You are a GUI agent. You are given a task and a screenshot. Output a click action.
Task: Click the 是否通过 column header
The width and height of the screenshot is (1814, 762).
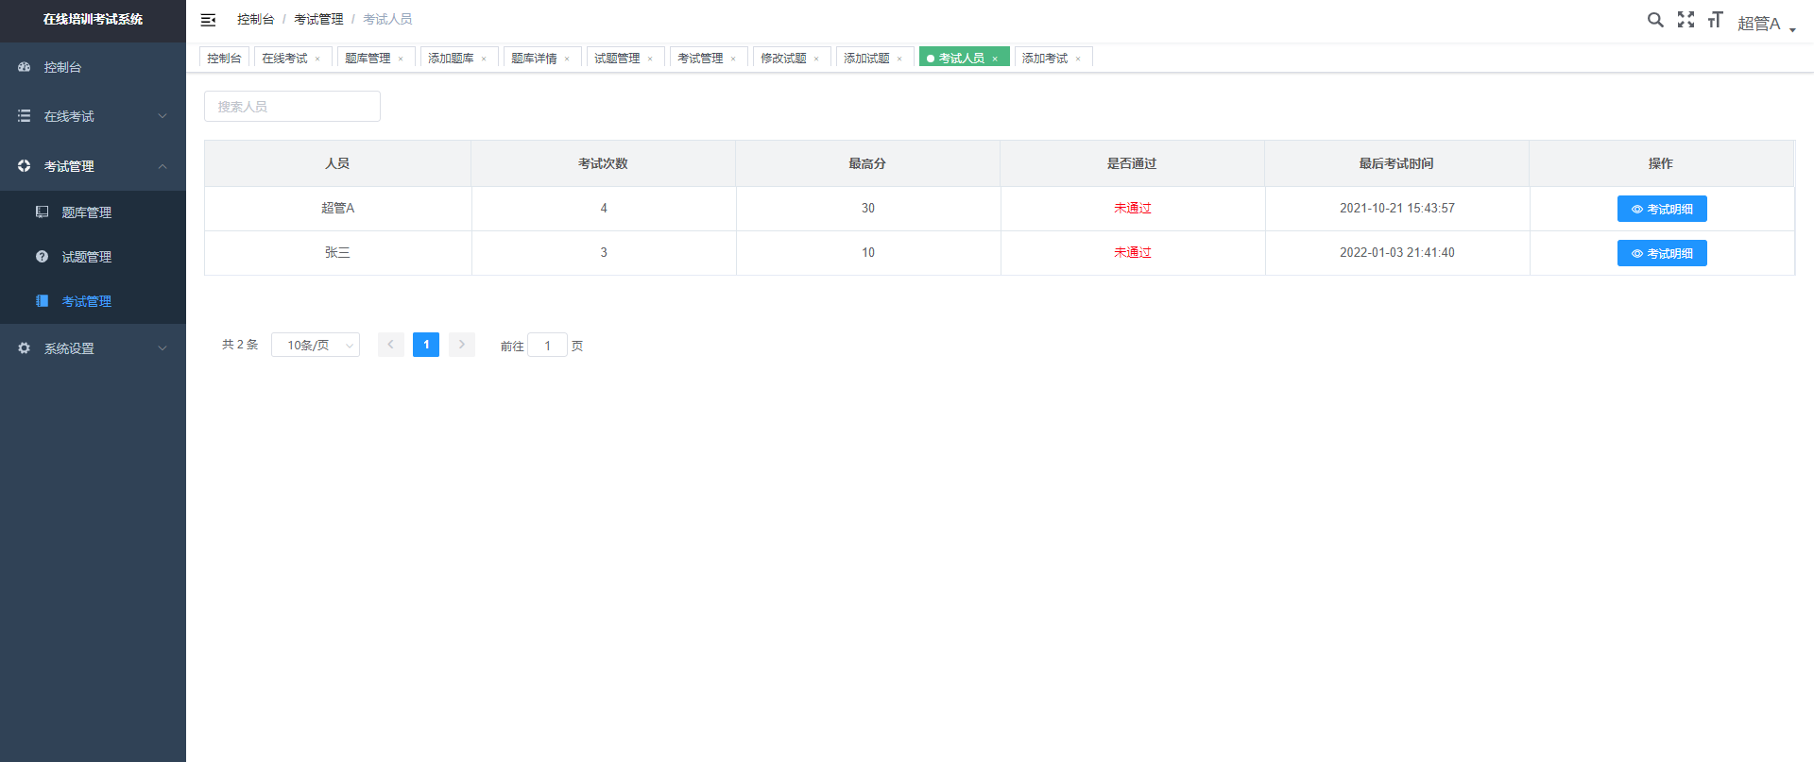click(1132, 163)
